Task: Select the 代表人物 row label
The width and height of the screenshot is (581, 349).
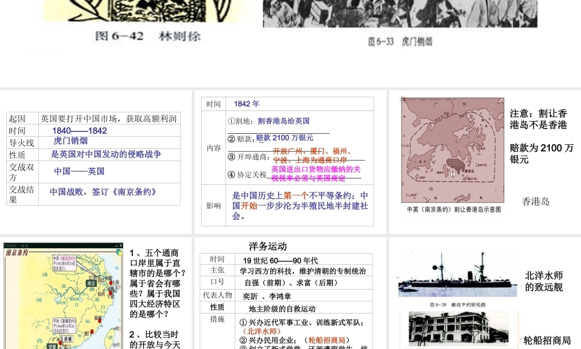Action: (x=217, y=295)
